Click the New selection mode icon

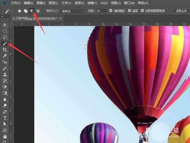pos(20,11)
